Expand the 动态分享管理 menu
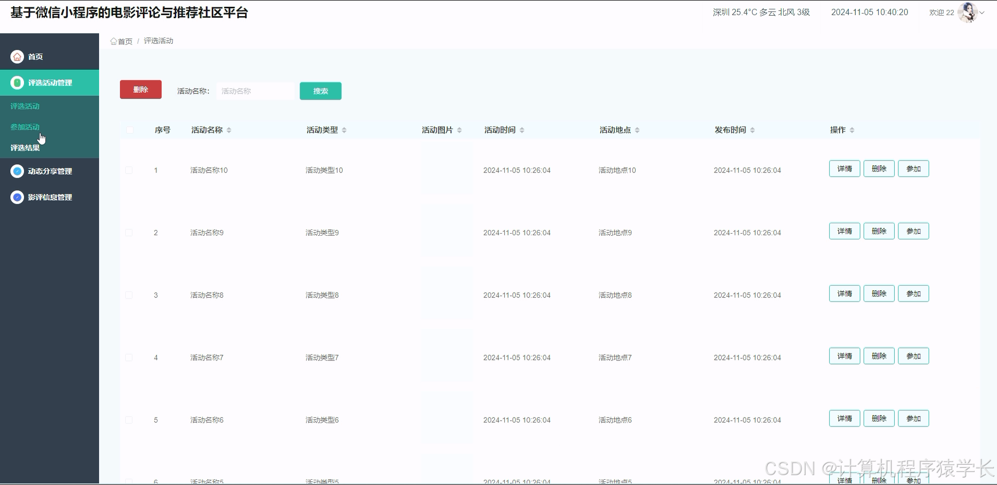 [50, 171]
